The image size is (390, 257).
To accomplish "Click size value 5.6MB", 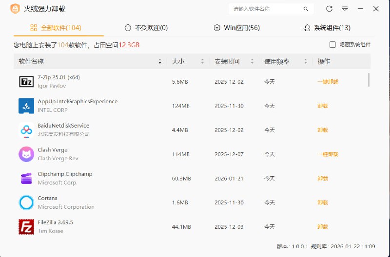I will 180,82.
